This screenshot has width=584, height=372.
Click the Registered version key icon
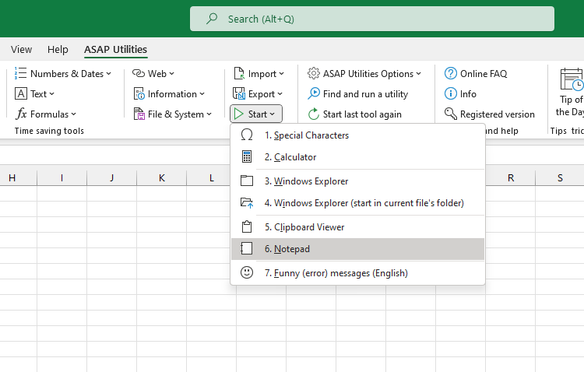click(451, 114)
